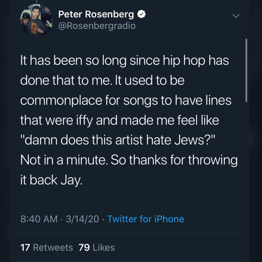This screenshot has height=262, width=262.
Task: Open Peter Rosenberg's profile picture
Action: click(36, 19)
